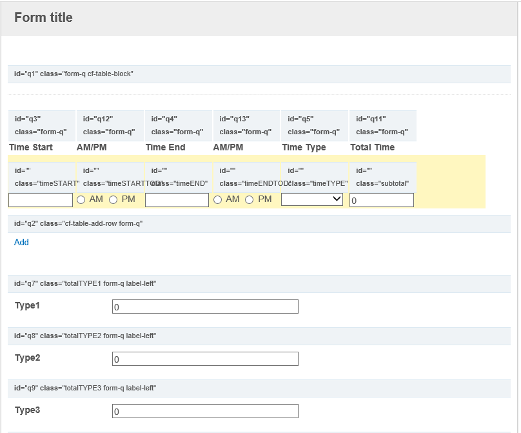Click the Time End column header
This screenshot has width=521, height=433.
(x=166, y=148)
